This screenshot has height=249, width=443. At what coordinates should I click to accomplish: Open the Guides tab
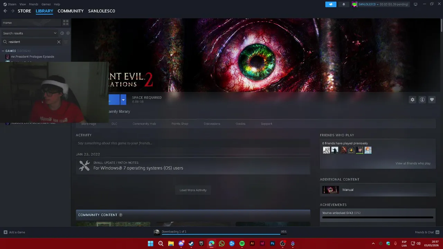241,123
